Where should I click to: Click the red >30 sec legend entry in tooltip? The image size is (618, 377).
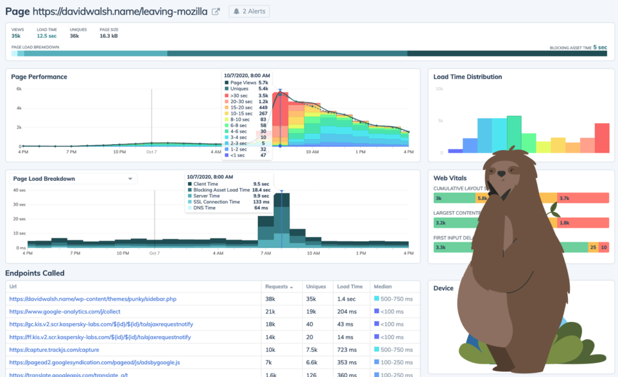point(246,96)
